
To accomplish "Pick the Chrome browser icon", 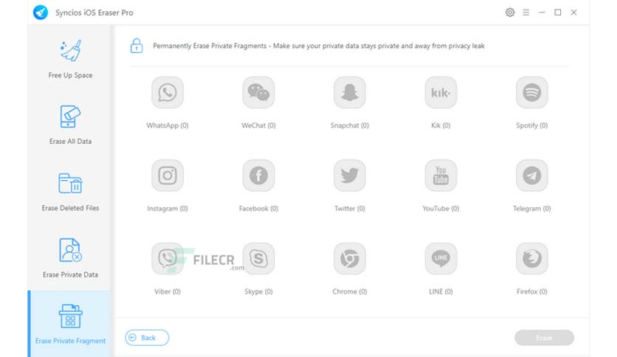I will coord(349,259).
